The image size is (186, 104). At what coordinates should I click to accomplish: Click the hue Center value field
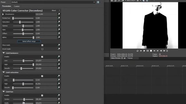point(46,99)
